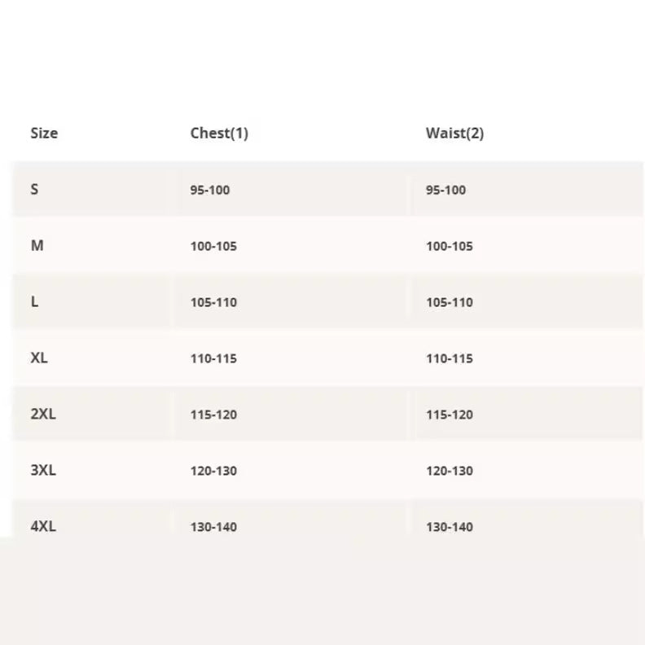The height and width of the screenshot is (645, 645).
Task: Select the 2XL size row label
Action: [43, 414]
